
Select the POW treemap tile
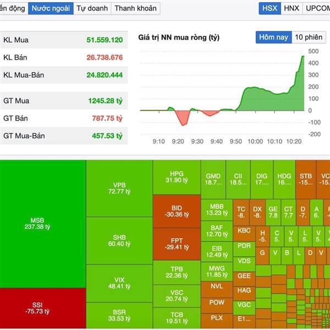coord(217,305)
